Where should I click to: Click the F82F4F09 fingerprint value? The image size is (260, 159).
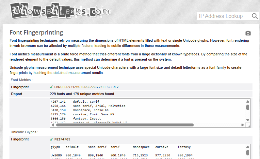(x=63, y=139)
